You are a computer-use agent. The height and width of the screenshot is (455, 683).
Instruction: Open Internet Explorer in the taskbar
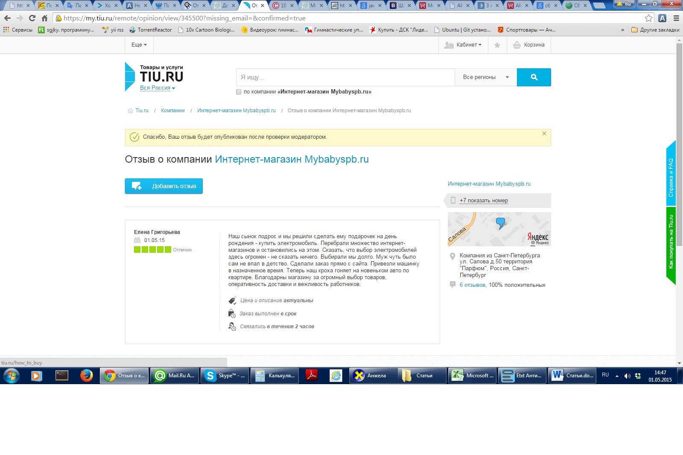(x=336, y=376)
